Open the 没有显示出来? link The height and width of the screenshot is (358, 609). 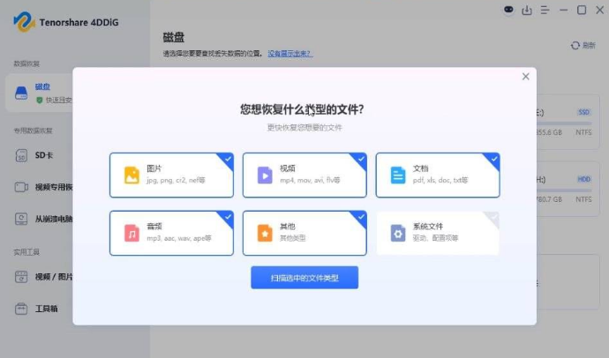click(x=289, y=54)
